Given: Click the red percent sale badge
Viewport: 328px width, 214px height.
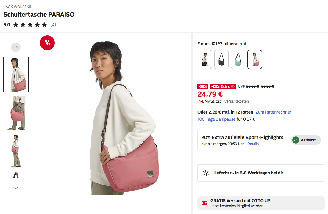Looking at the screenshot, I should click(x=47, y=43).
